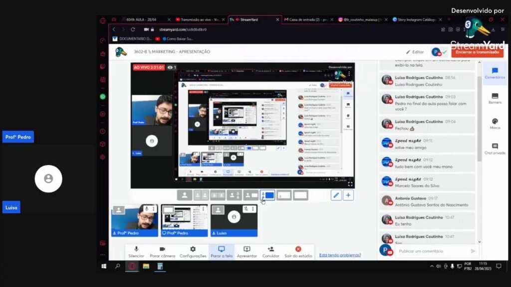Click Sair do estúdio red icon

(x=298, y=249)
